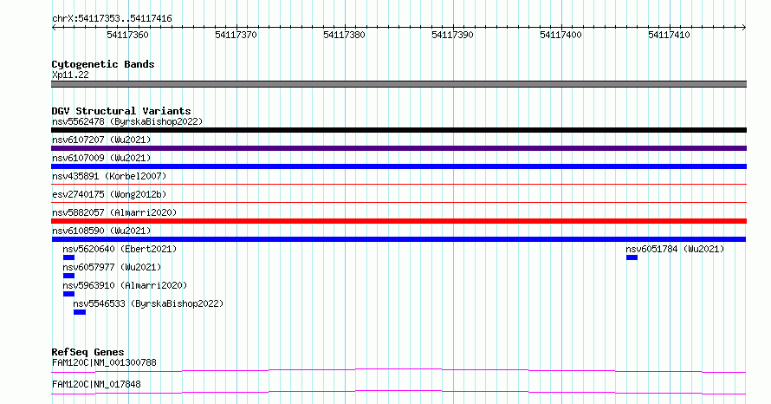Open the nsv435891 (Korbel2007) variant label
771x404 pixels.
point(109,176)
